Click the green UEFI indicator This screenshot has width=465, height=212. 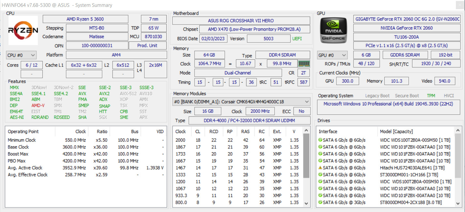tap(297, 38)
